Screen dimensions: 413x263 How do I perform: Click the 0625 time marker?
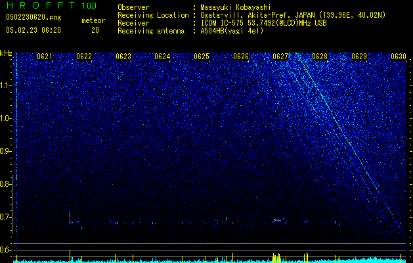point(202,57)
